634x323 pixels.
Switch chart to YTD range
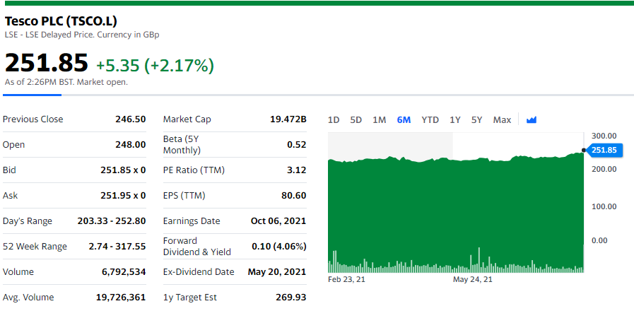pyautogui.click(x=430, y=119)
